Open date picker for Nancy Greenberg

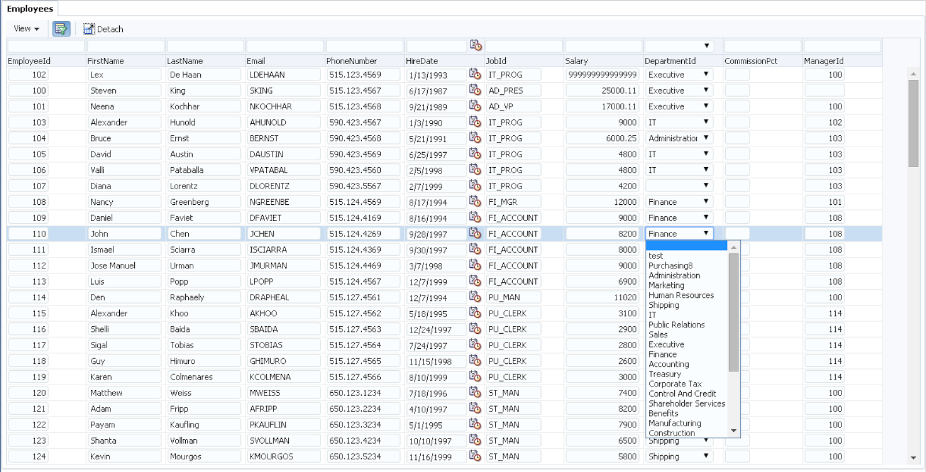(475, 201)
